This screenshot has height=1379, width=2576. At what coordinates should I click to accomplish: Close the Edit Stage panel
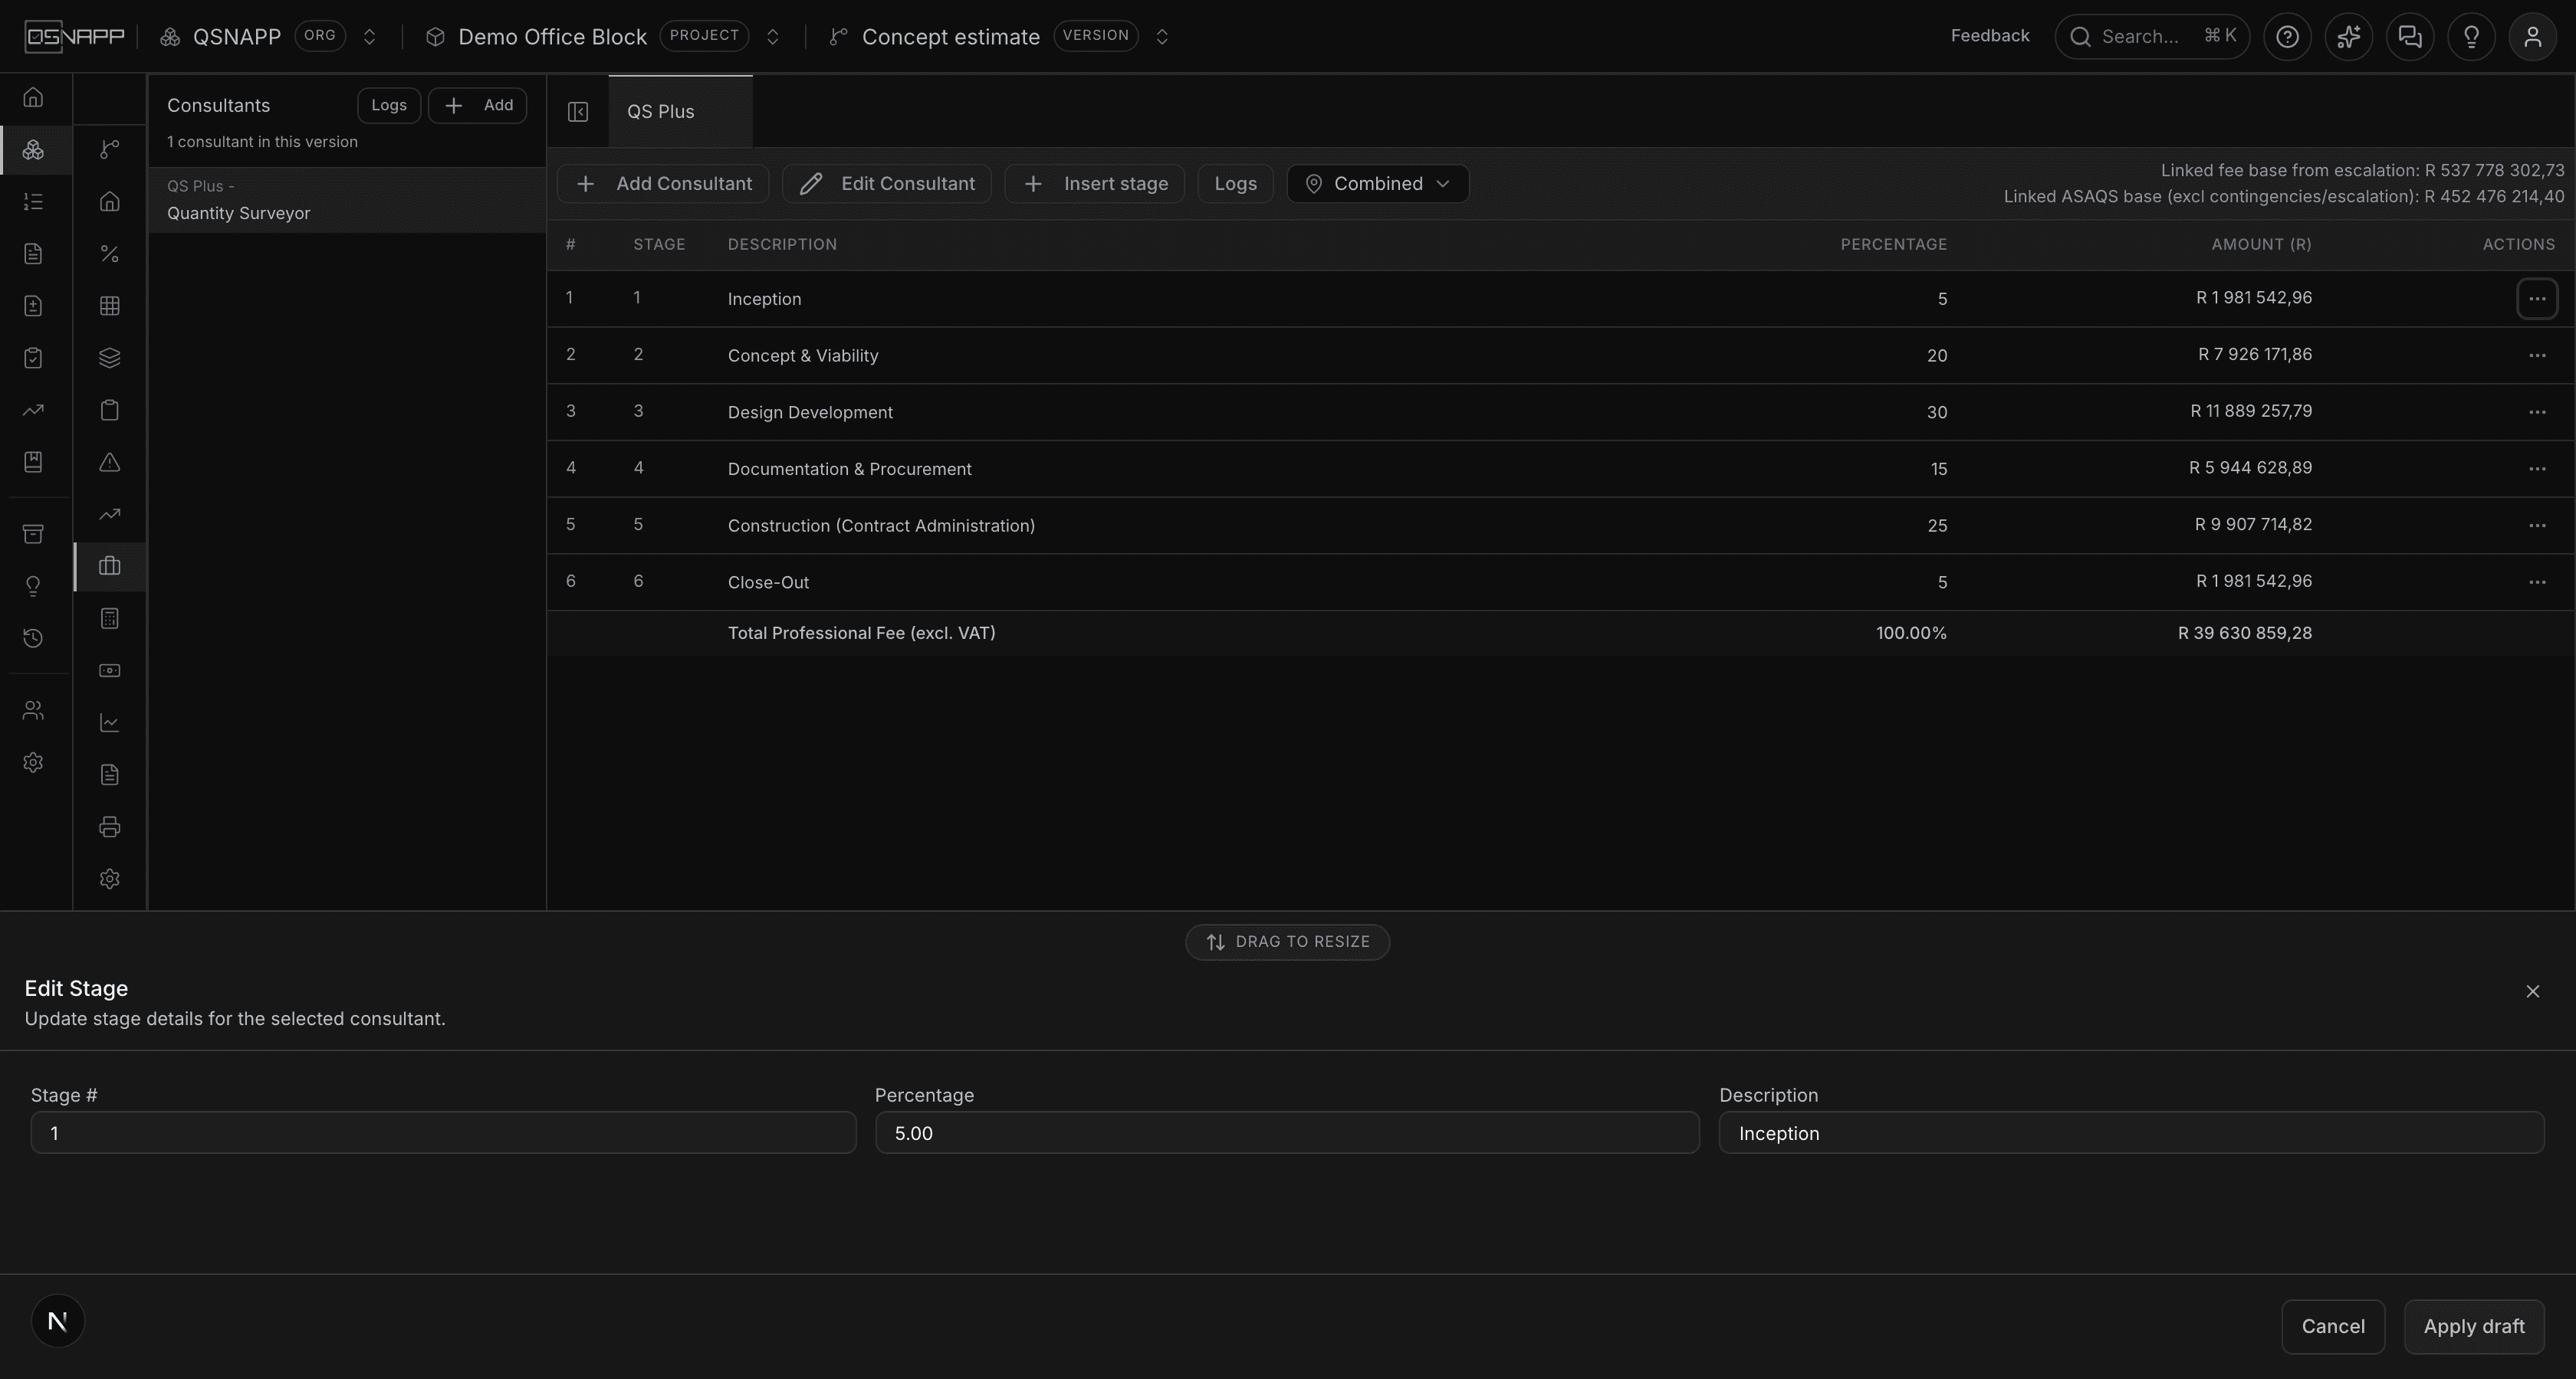pos(2533,991)
